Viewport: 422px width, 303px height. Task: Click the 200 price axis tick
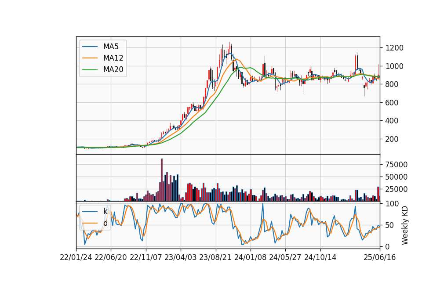(x=392, y=139)
